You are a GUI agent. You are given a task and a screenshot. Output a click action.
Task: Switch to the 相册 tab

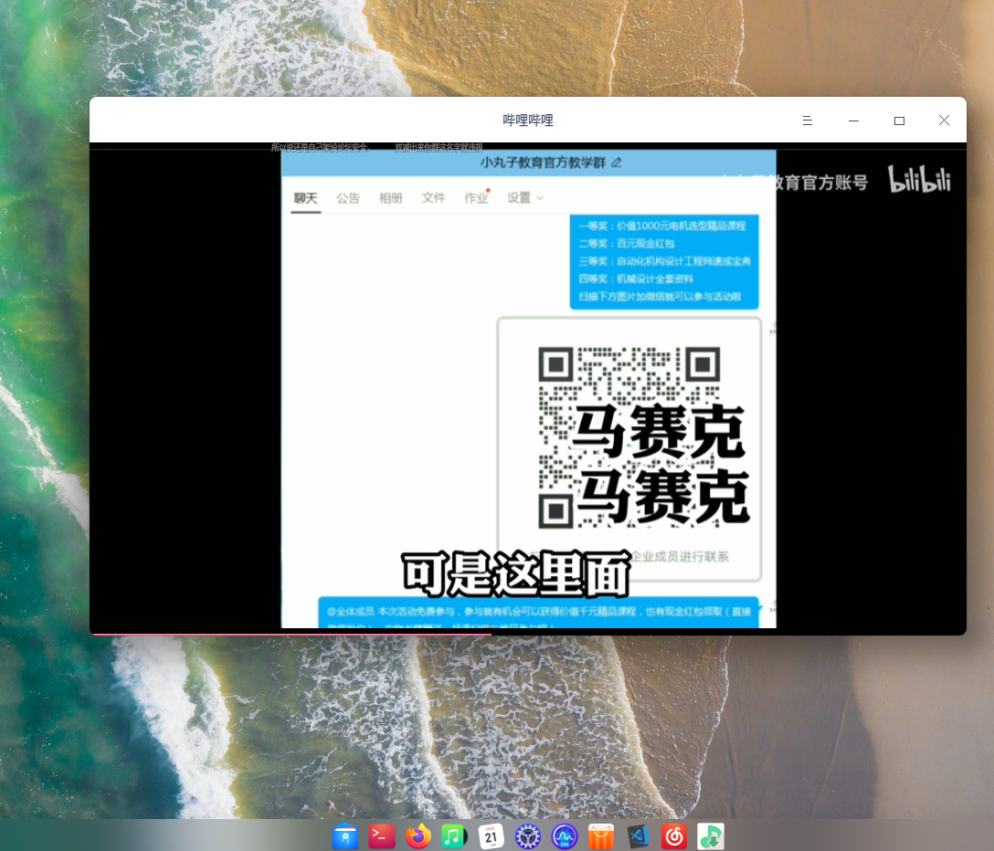pyautogui.click(x=390, y=197)
